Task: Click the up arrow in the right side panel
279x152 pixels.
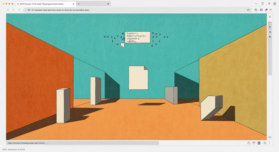Action: (270, 32)
